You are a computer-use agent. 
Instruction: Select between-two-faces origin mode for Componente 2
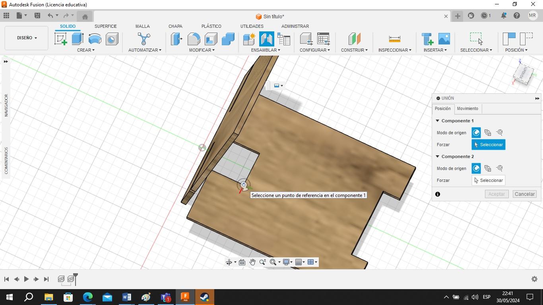pos(488,168)
